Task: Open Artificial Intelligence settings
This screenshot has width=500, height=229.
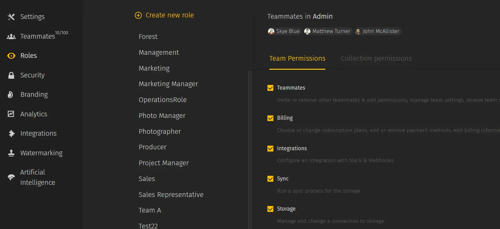Action: pos(38,177)
